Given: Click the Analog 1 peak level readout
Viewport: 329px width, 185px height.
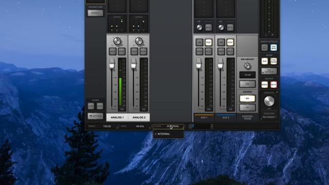Looking at the screenshot, I should (x=122, y=109).
